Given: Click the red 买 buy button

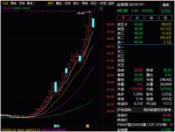Looking at the screenshot, I should tap(123, 18).
